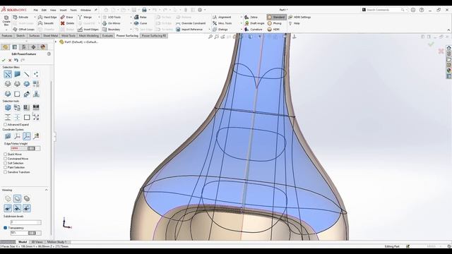Expand Alignment dropdown
Viewport: 452px width, 254px height.
[x=242, y=17]
